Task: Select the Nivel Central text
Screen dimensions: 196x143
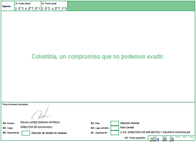Action: [127, 128]
